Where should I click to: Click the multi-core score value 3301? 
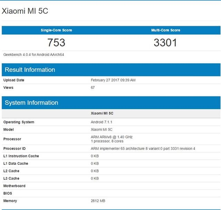pos(165,43)
